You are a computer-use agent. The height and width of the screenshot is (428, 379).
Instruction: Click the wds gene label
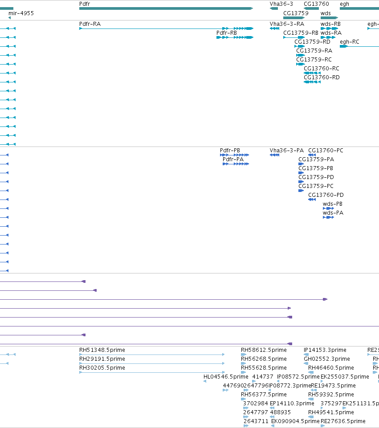coord(326,13)
